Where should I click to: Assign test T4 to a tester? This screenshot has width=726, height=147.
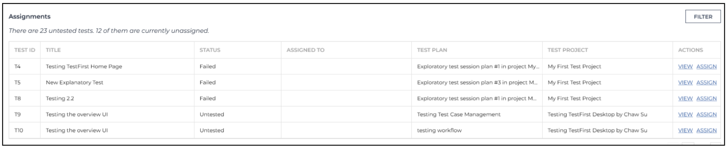pos(706,67)
